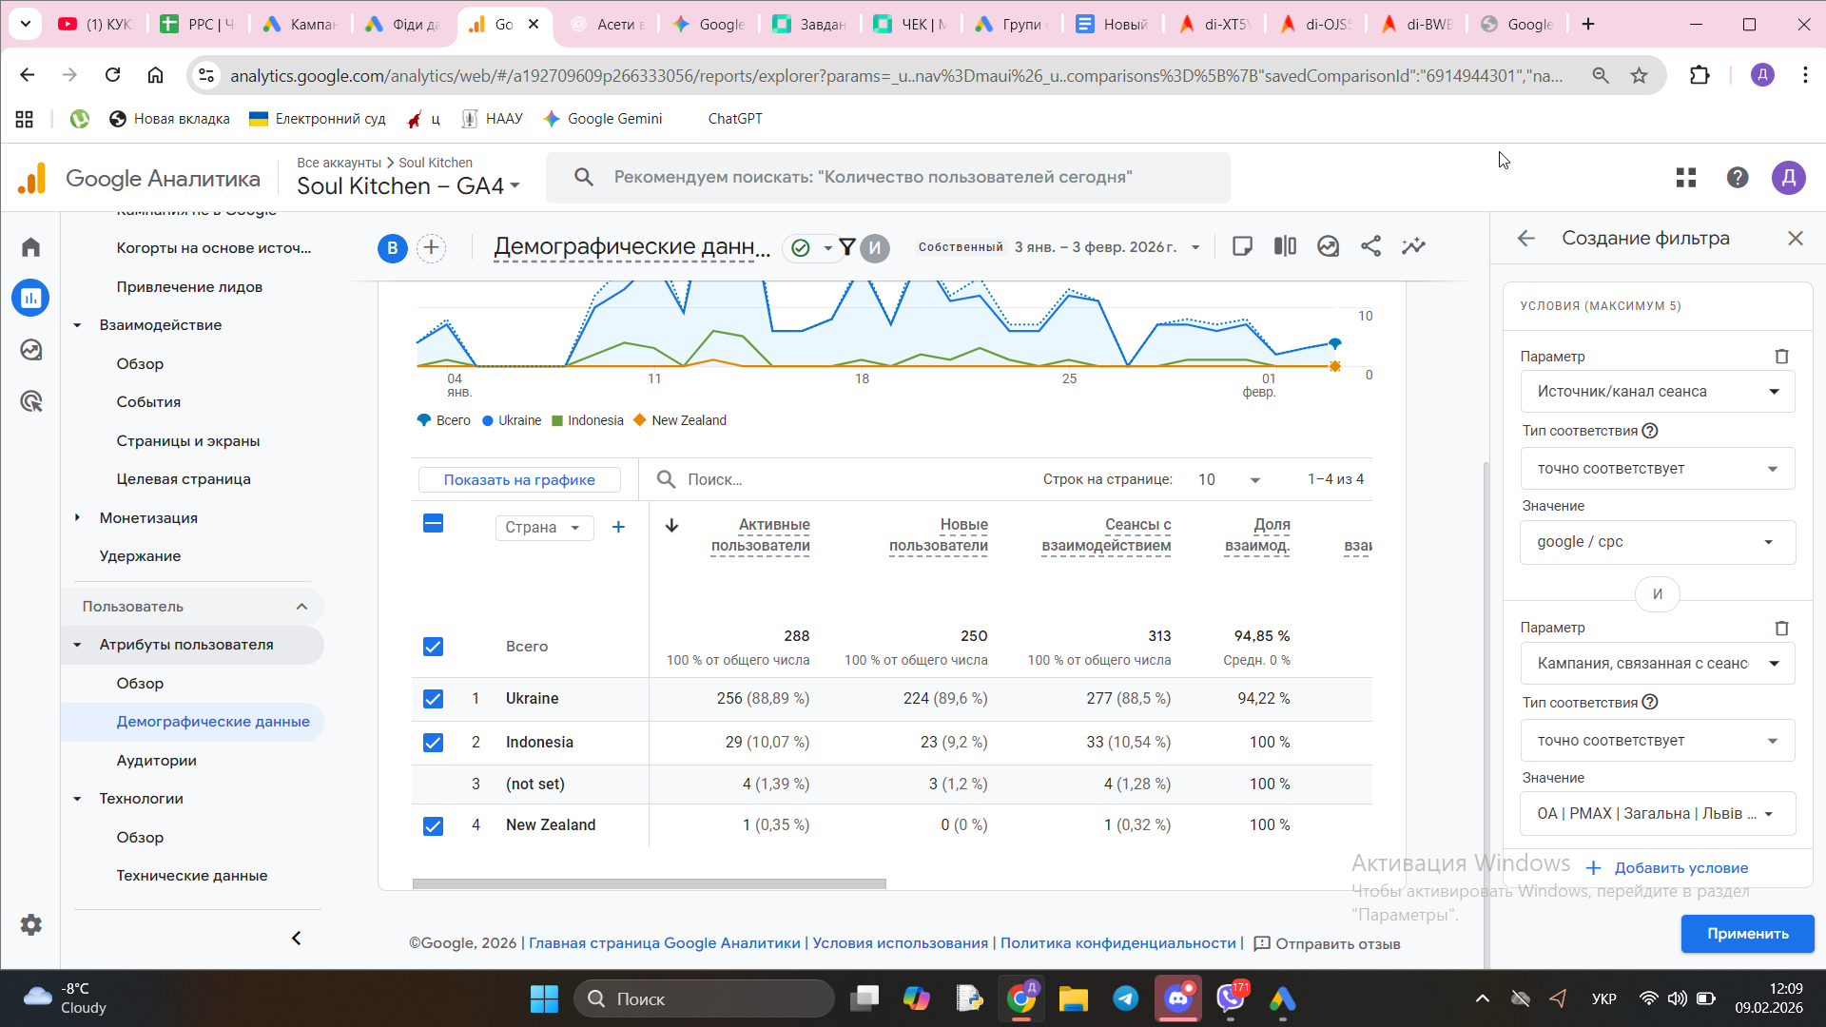1826x1027 pixels.
Task: Open Google apps grid icon
Action: tap(1685, 178)
